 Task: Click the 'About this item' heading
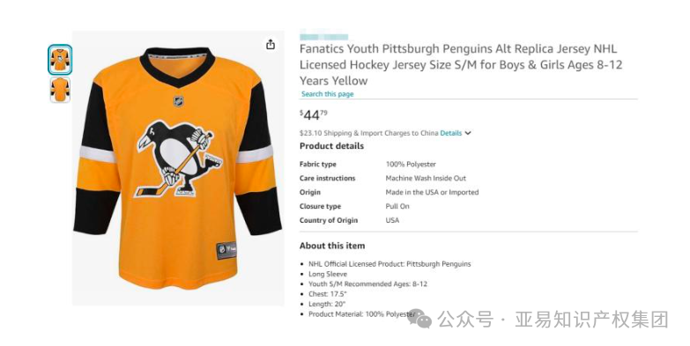point(332,246)
